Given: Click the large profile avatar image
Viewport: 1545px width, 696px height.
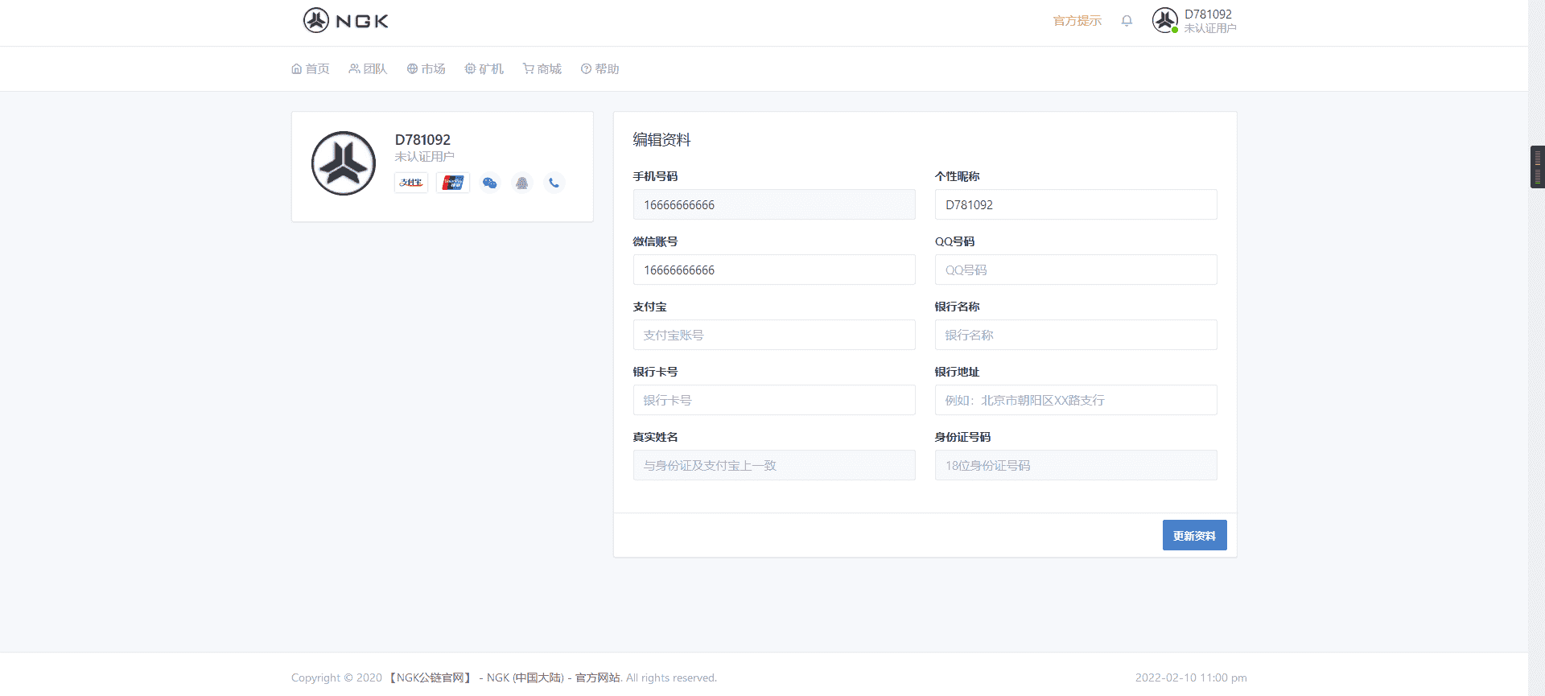Looking at the screenshot, I should 344,163.
